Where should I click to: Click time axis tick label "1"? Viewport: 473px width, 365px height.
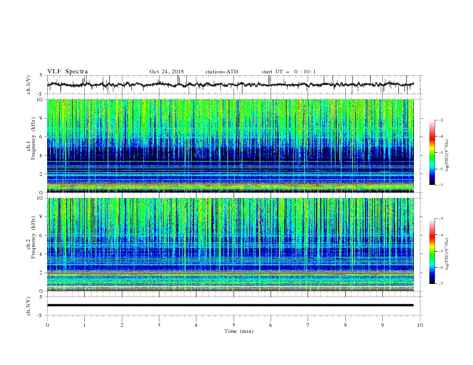[x=84, y=325]
